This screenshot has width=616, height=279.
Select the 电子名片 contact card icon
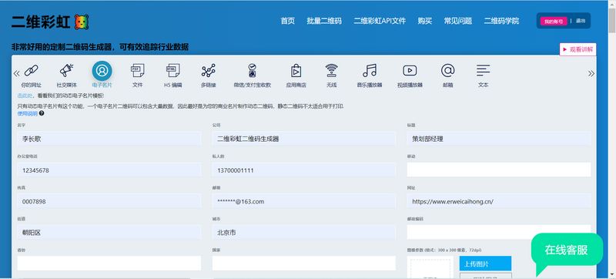[102, 71]
